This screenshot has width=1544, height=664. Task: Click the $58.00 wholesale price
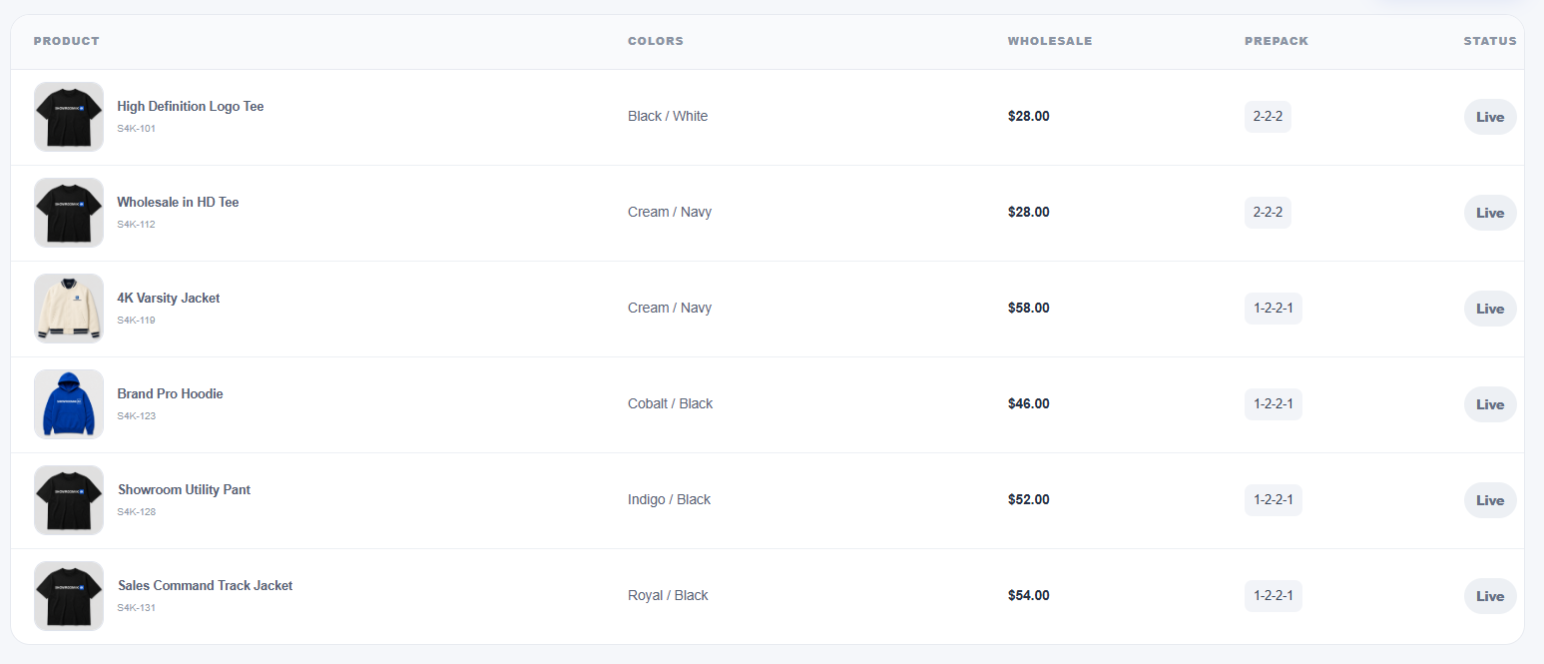pos(1029,308)
